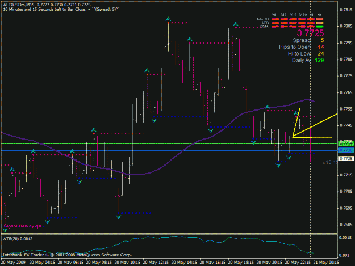Click the '20 May 06:15' time axis label
355x266 pixels.
coord(70,263)
